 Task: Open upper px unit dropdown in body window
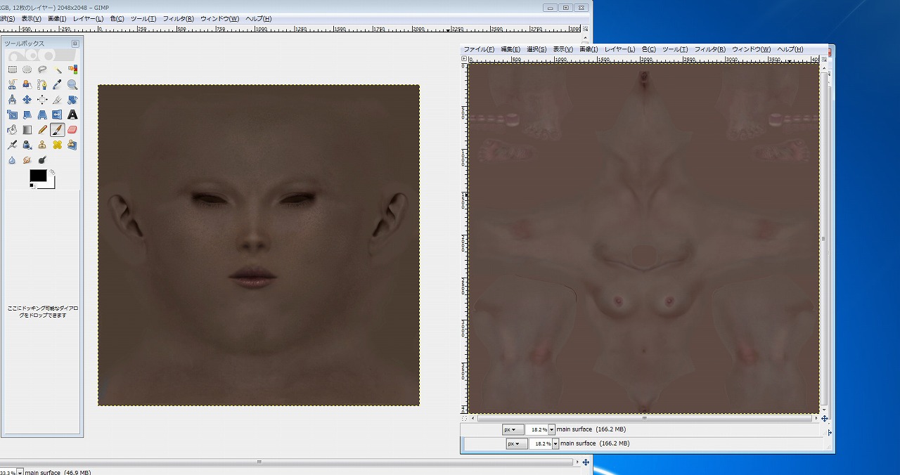coord(513,429)
